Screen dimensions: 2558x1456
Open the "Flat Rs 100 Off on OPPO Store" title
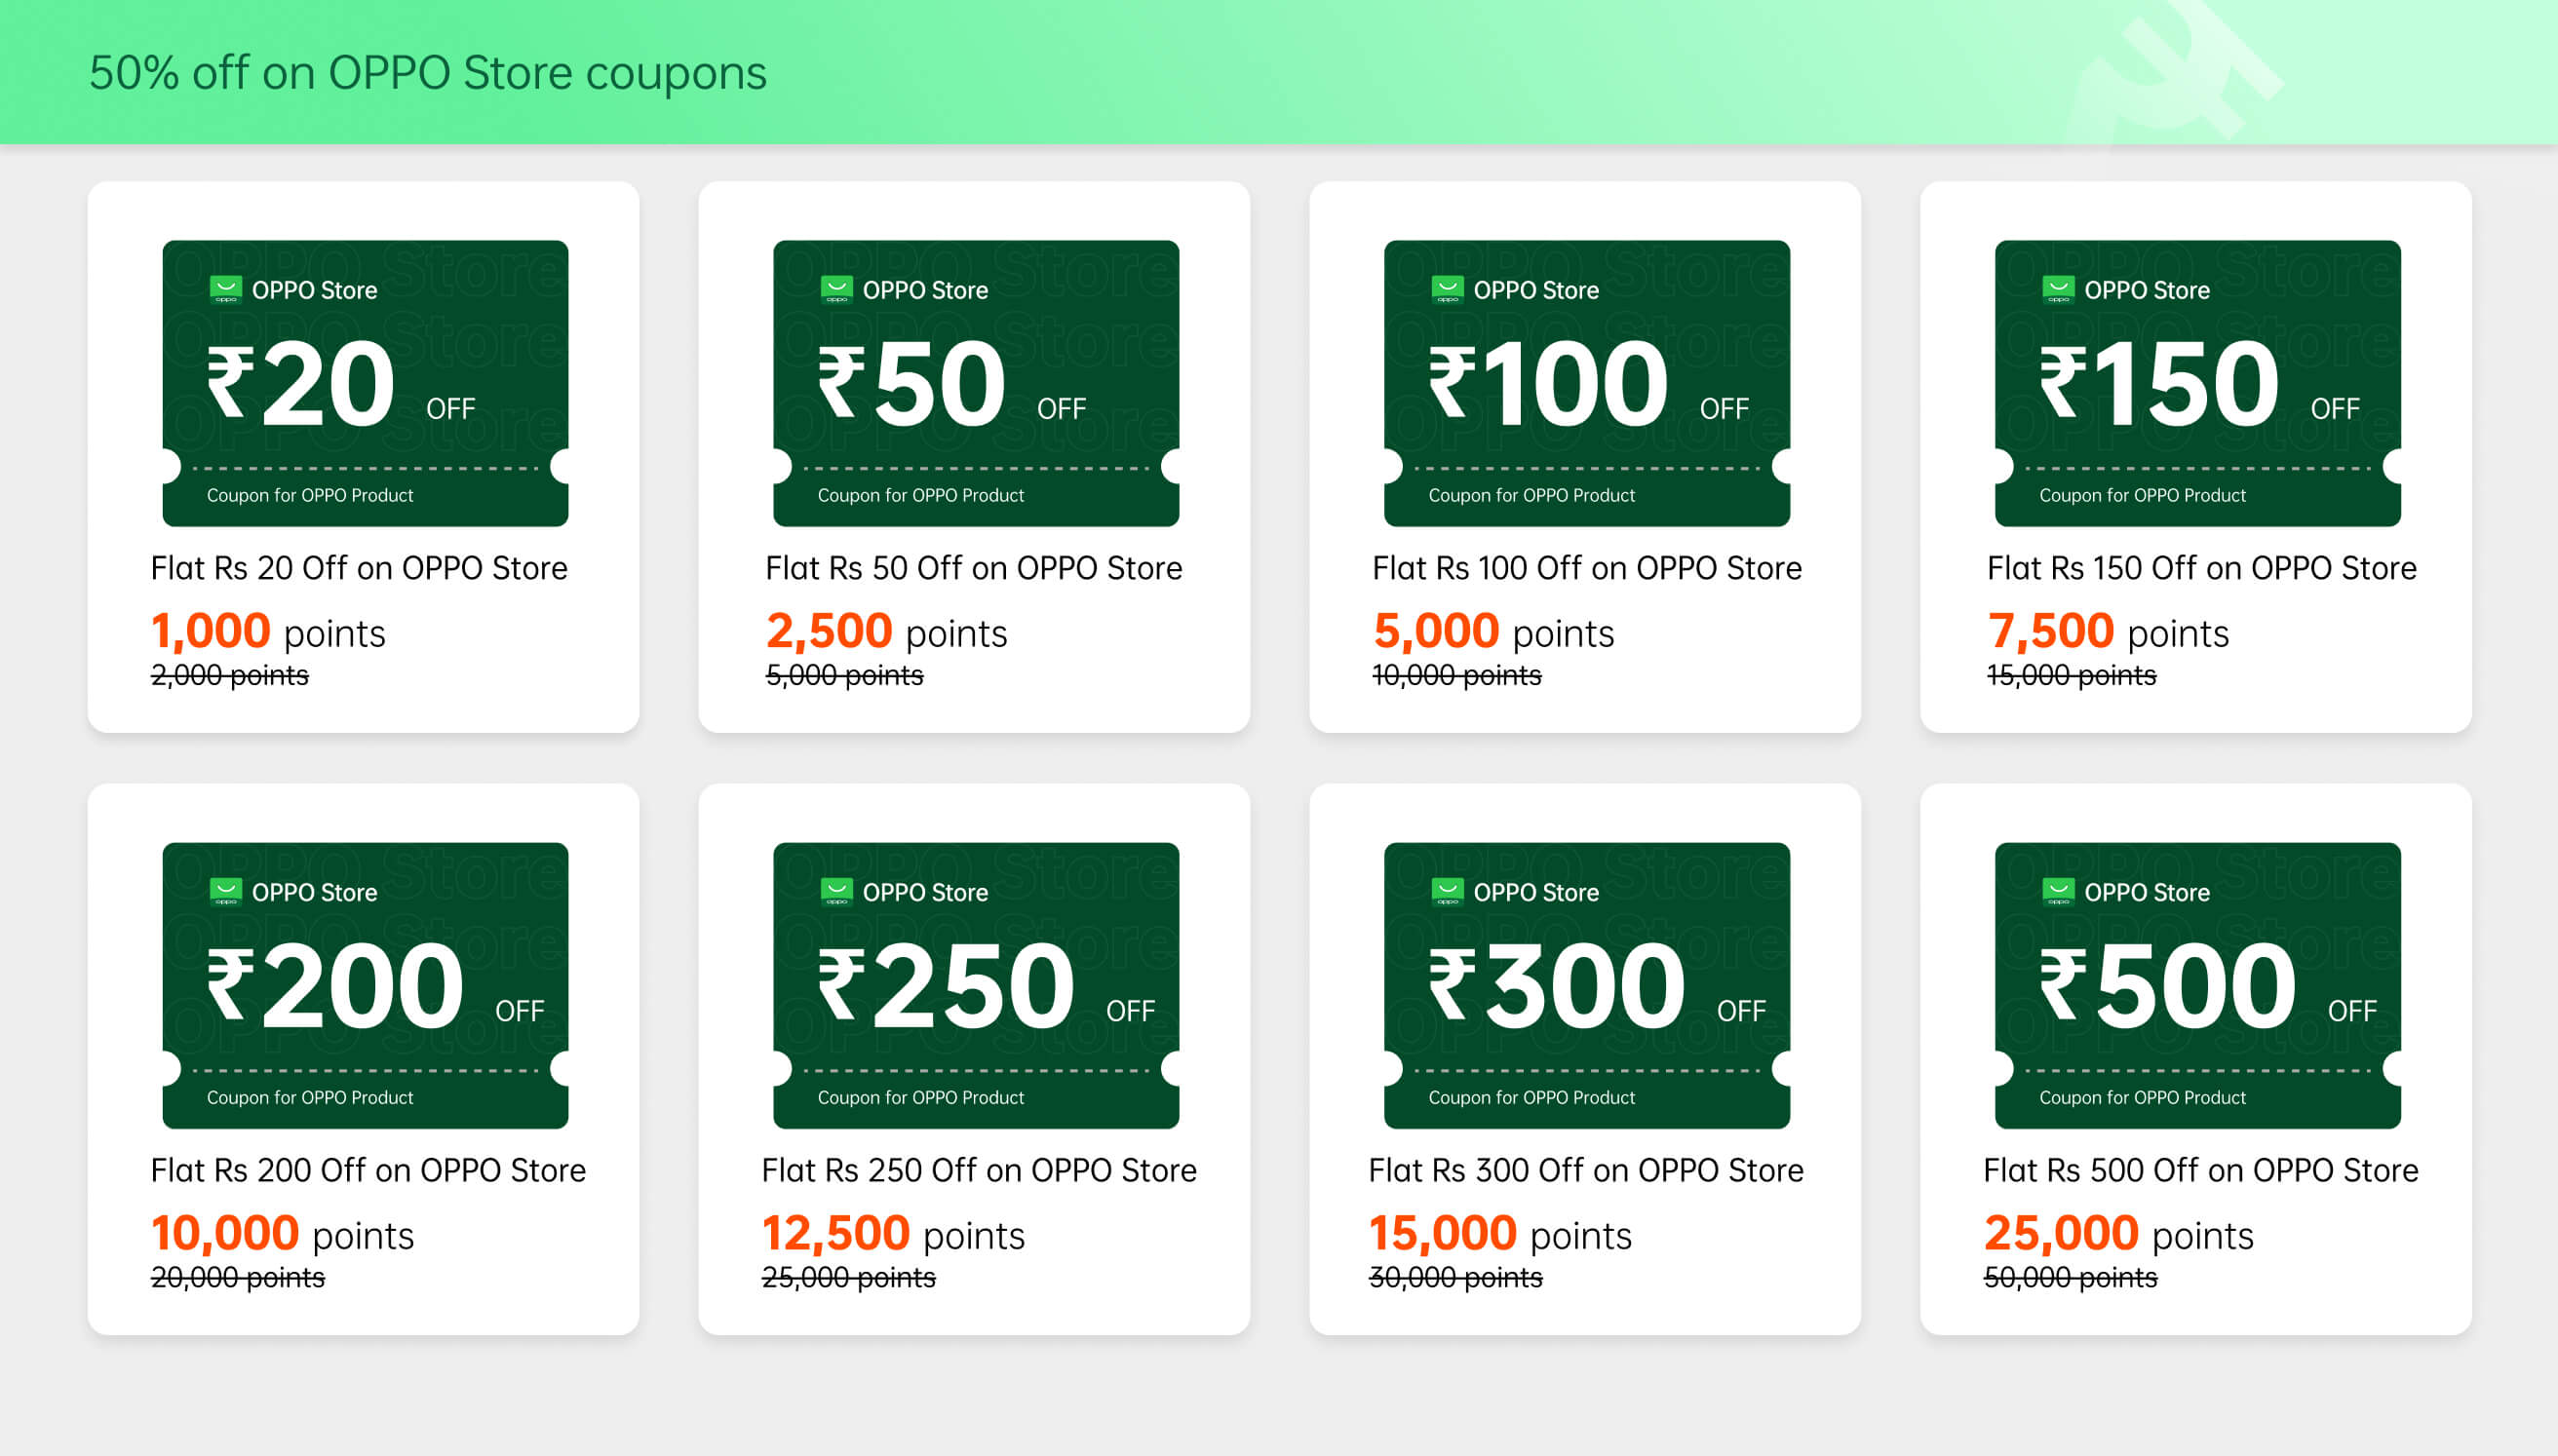point(1586,568)
